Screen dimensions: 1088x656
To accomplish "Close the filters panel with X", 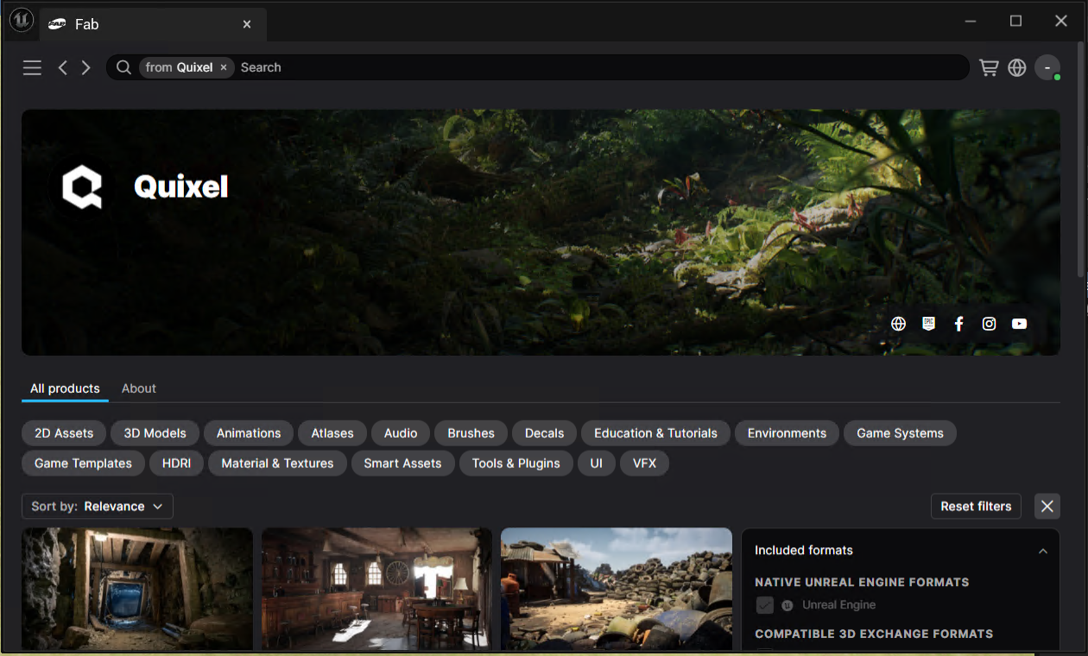I will coord(1047,507).
